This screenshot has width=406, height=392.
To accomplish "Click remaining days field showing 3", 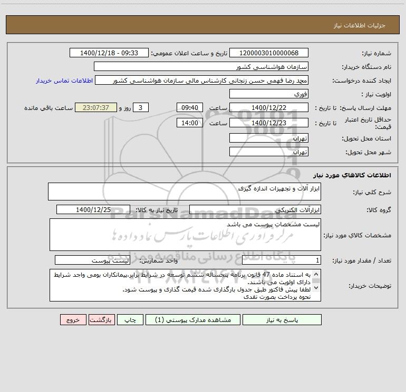I will [x=141, y=107].
